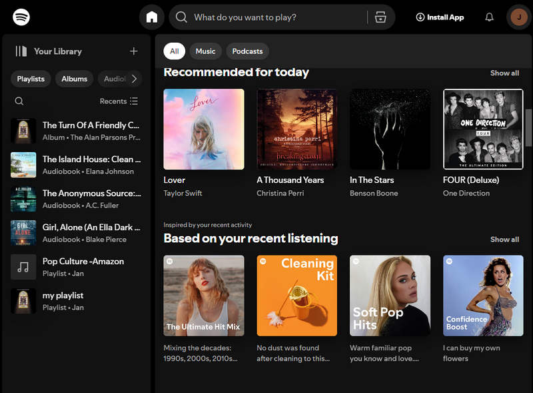Screen dimensions: 533x393
Task: Click the Spotify logo
Action: click(21, 17)
